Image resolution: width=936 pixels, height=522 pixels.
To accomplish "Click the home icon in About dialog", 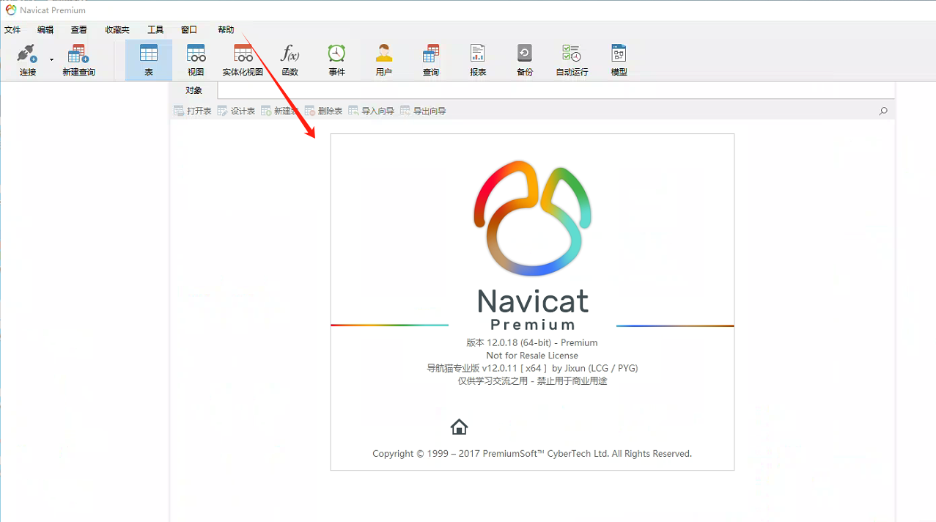I will [459, 427].
